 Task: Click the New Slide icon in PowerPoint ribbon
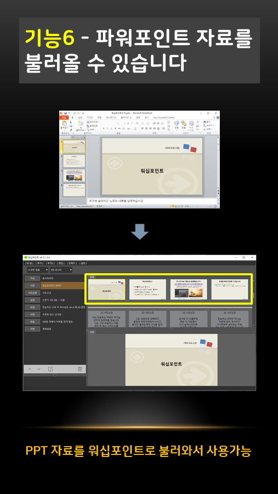pyautogui.click(x=81, y=125)
